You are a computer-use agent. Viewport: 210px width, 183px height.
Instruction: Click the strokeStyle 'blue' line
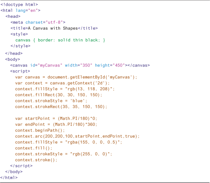coord(51,101)
